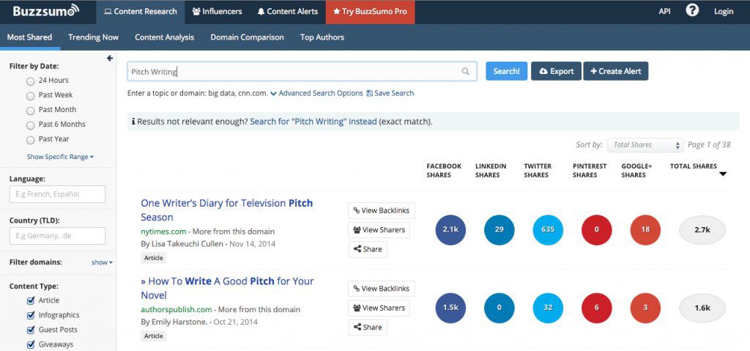This screenshot has height=351, width=750.
Task: Click the magnifier icon in search box
Action: tap(465, 71)
